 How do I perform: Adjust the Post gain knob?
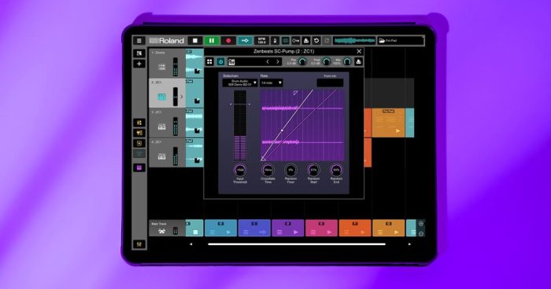click(327, 62)
